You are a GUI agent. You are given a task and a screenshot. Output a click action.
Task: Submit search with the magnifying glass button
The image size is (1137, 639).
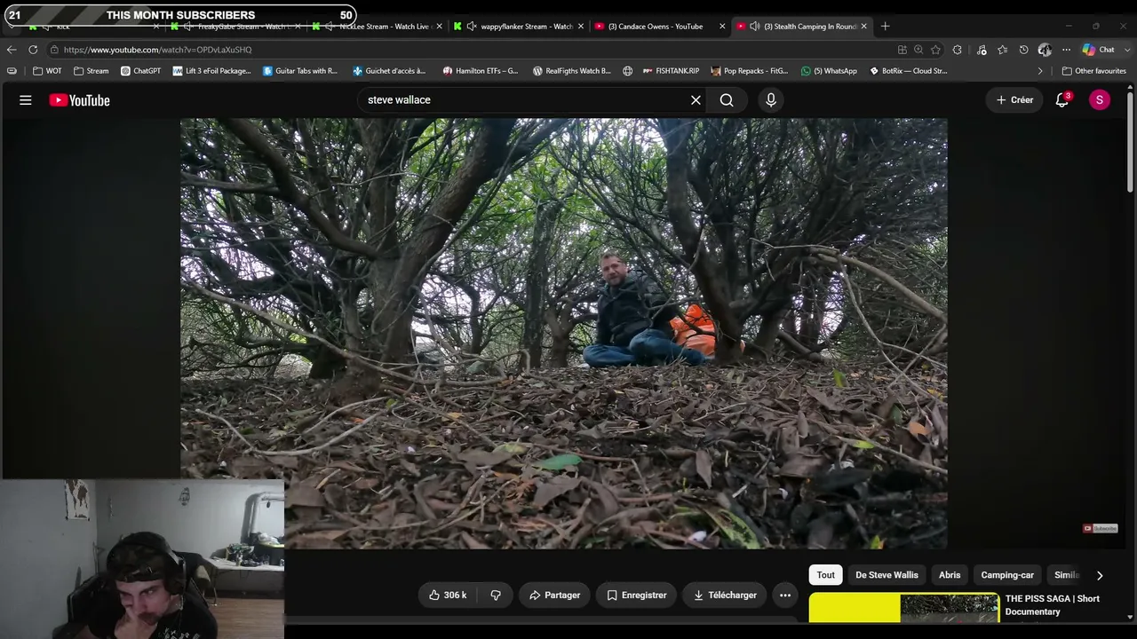tap(727, 100)
